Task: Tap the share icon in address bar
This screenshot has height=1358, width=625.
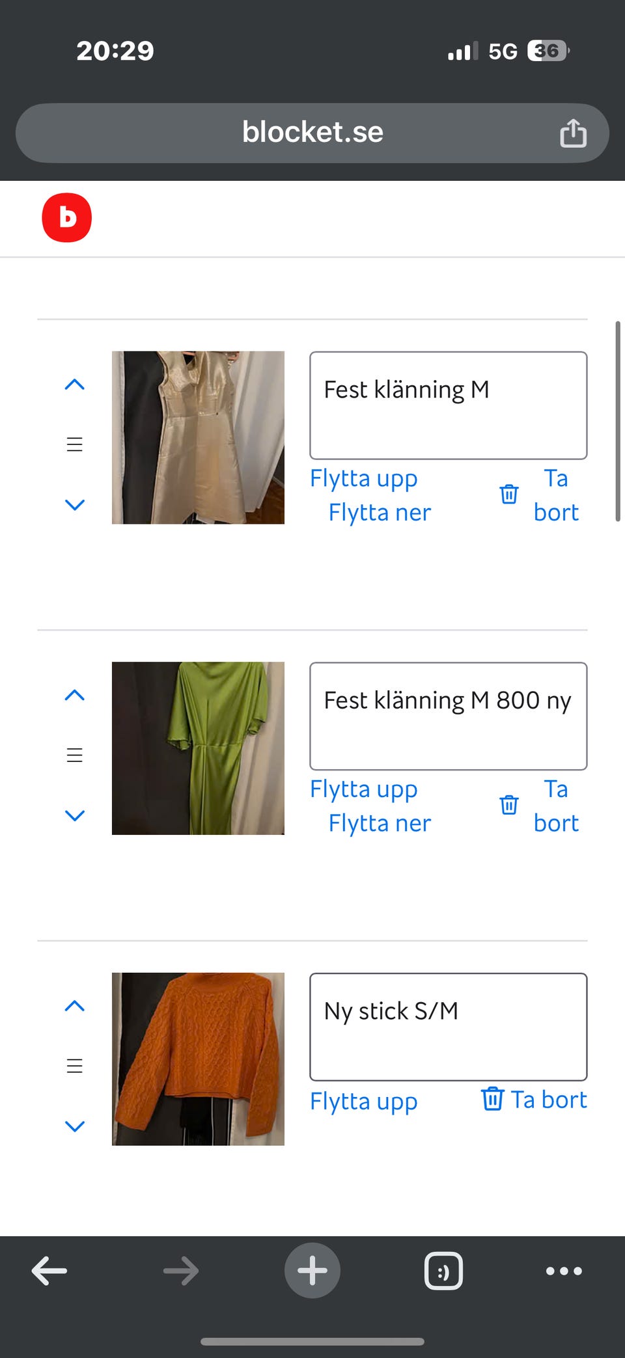Action: point(573,133)
